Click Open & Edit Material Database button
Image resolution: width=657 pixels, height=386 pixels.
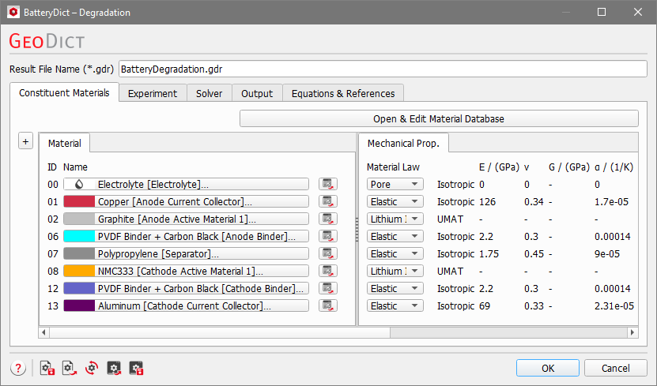click(x=439, y=118)
